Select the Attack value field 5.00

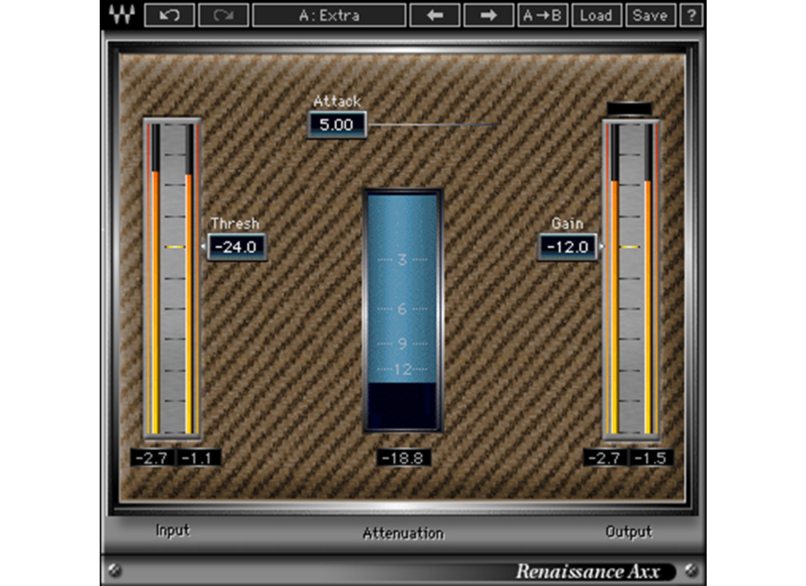336,125
